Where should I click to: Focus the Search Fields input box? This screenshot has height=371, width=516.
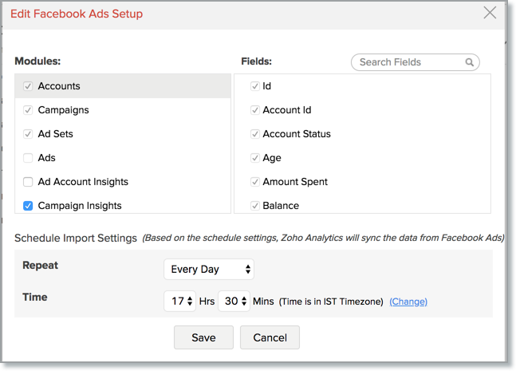415,62
